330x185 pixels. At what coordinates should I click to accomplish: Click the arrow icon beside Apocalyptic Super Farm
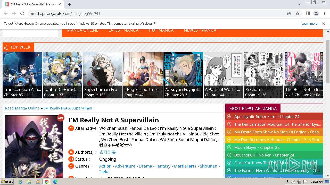coord(229,117)
